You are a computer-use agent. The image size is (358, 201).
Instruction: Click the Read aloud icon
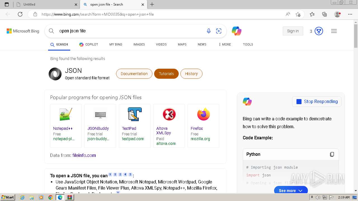click(288, 14)
